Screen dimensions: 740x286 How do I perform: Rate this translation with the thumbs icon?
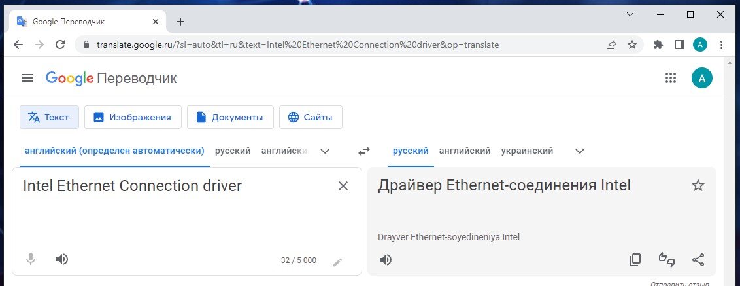(x=666, y=260)
